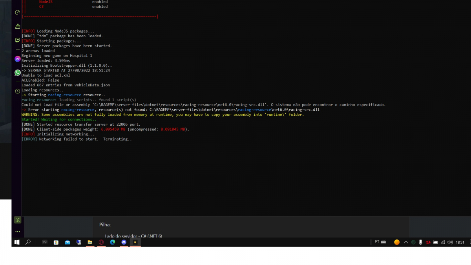Image resolution: width=471 pixels, height=265 pixels.
Task: Click "Initializing Bootstrapper.dll (1.1.0.0)" line
Action: 67,66
